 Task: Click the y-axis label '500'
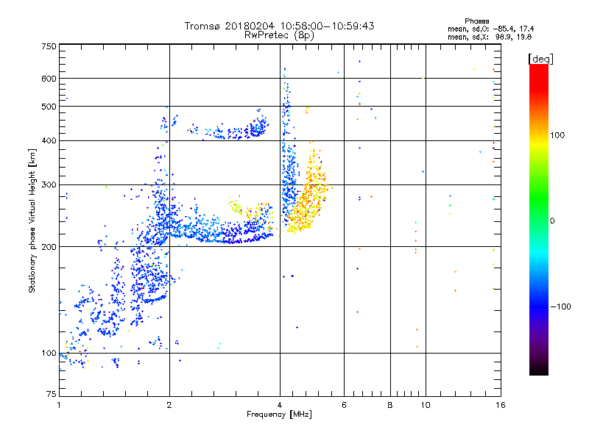click(x=49, y=107)
